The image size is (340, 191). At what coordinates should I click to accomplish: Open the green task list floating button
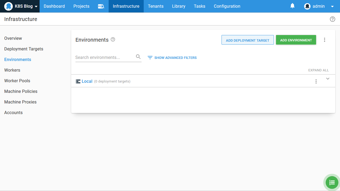332,183
